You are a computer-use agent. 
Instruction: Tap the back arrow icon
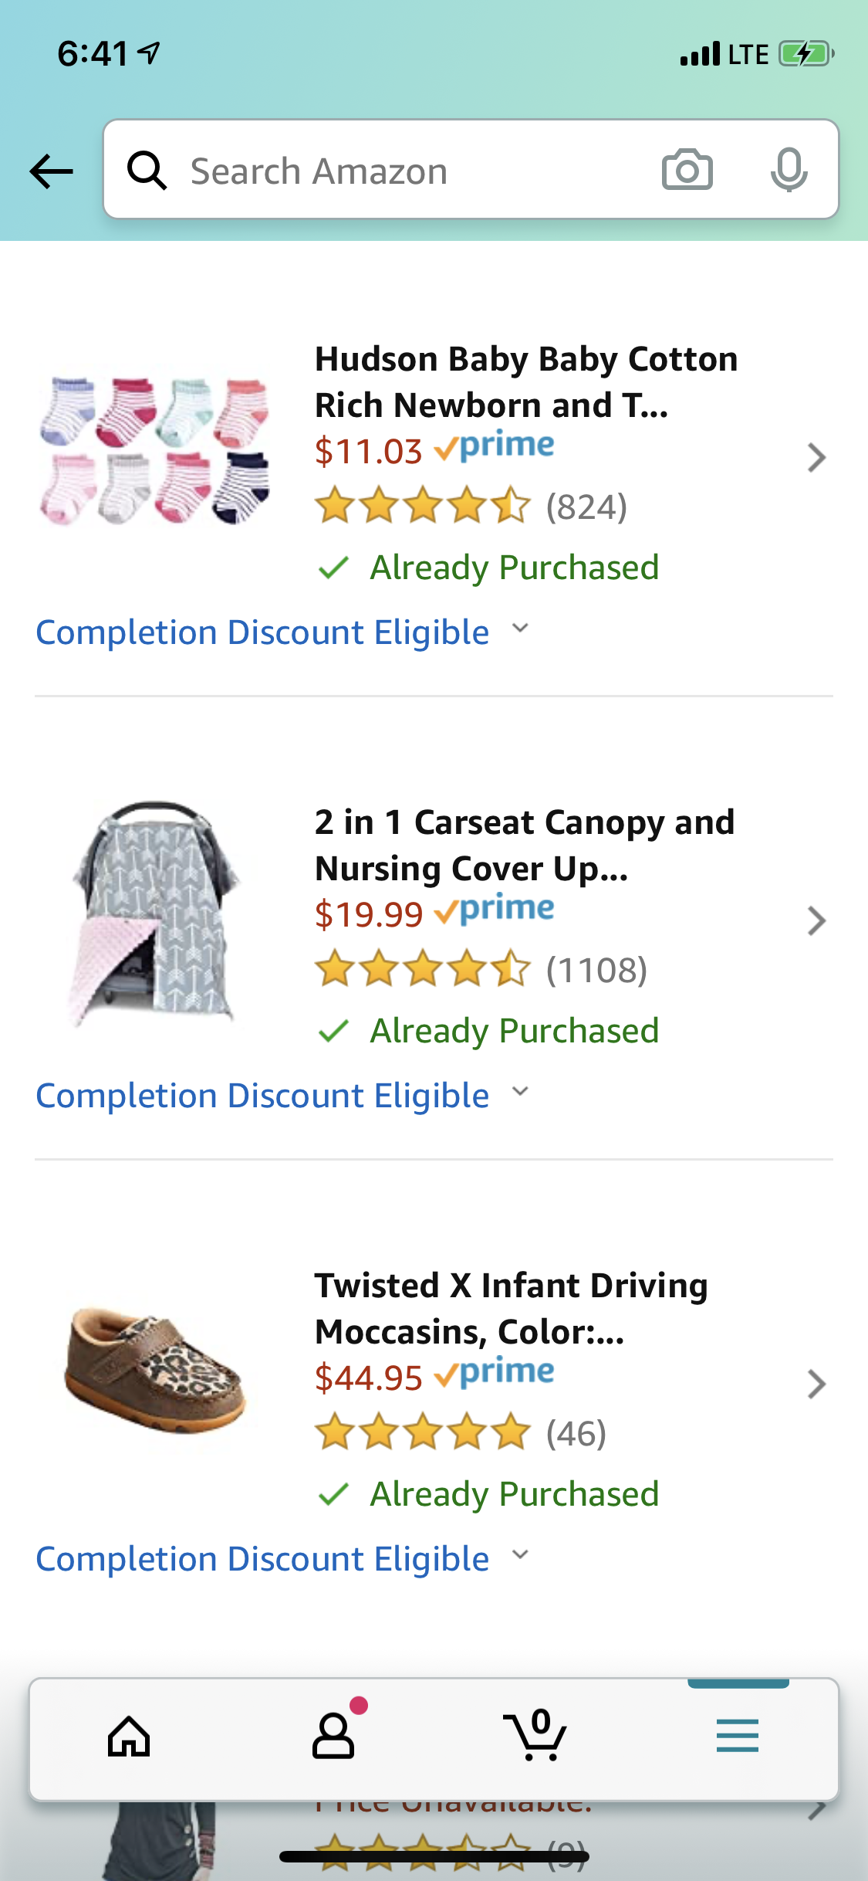51,171
